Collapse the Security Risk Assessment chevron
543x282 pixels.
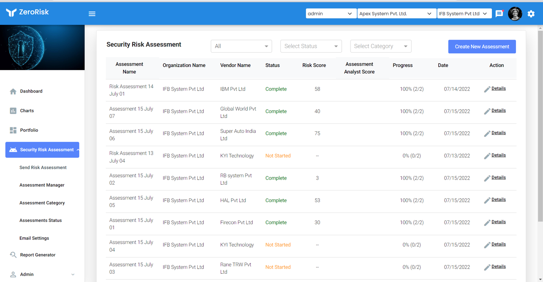pyautogui.click(x=78, y=150)
